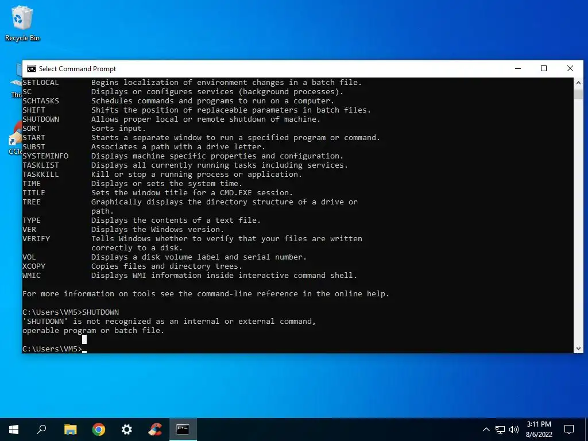This screenshot has height=441, width=588.
Task: Click the last C:\Users\VM5> prompt
Action: click(x=52, y=349)
